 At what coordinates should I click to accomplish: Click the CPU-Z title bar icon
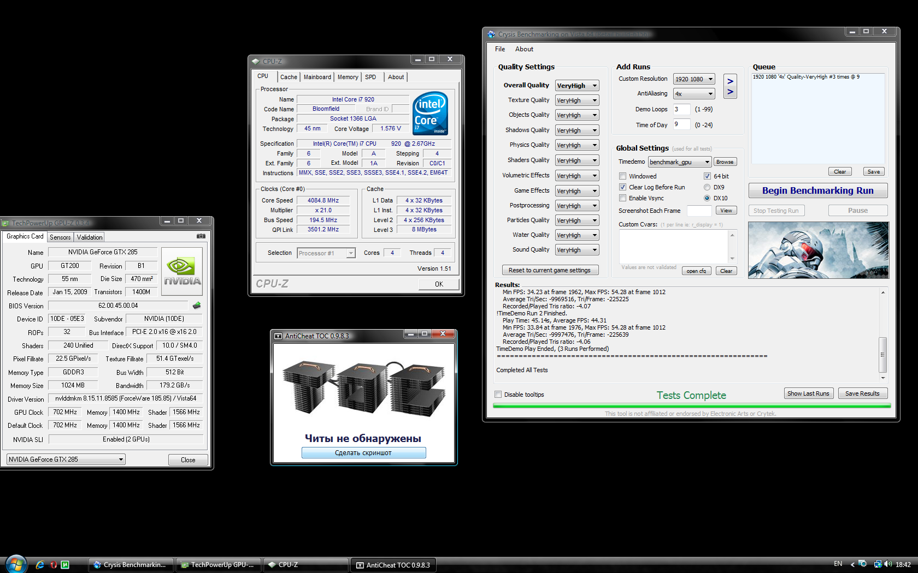tap(256, 61)
